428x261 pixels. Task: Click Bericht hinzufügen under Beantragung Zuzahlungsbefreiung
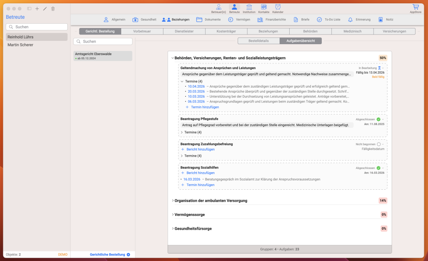[x=200, y=149]
